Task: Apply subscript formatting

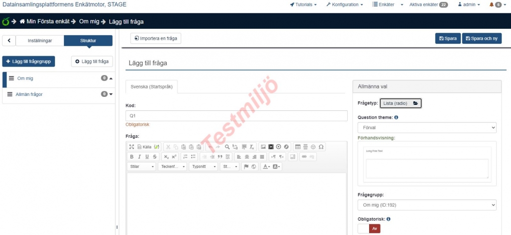Action: (x=166, y=157)
